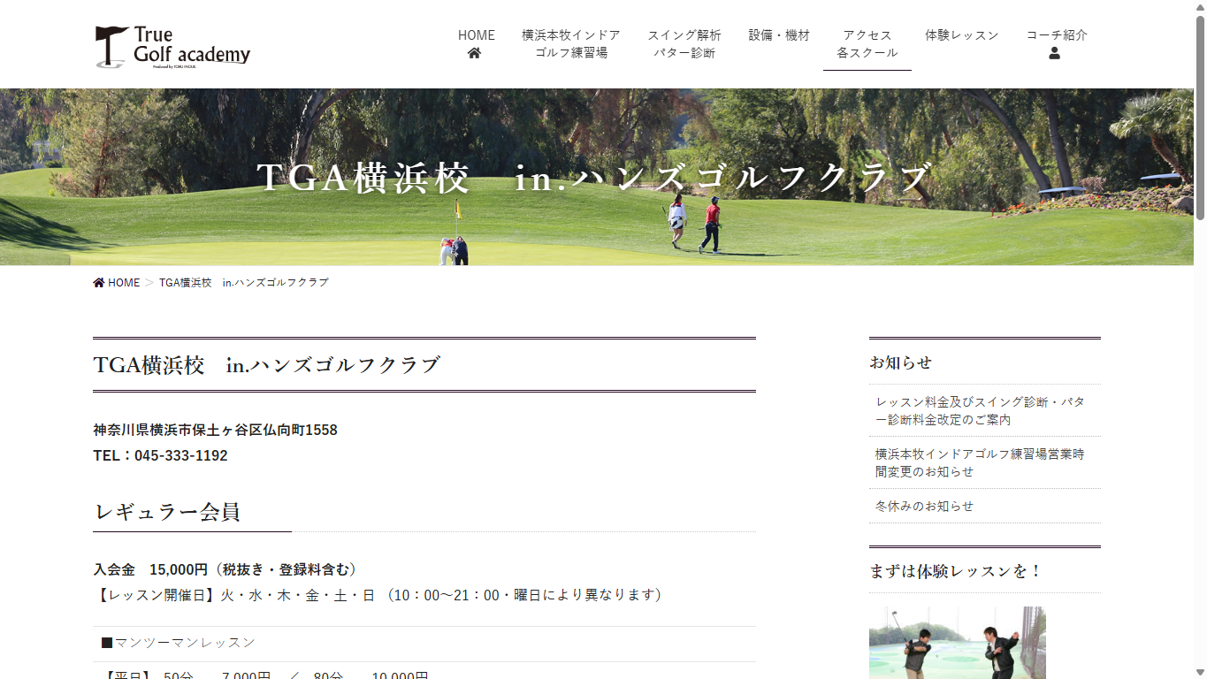Click the phone number TEL：045-333-1192
This screenshot has height=679, width=1207.
pos(160,455)
